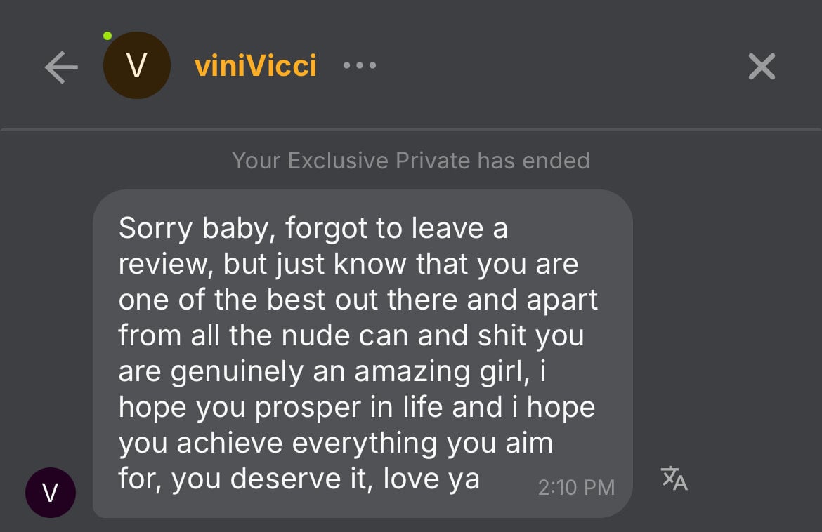Translate the message with the translate icon
This screenshot has width=822, height=532.
pos(674,478)
